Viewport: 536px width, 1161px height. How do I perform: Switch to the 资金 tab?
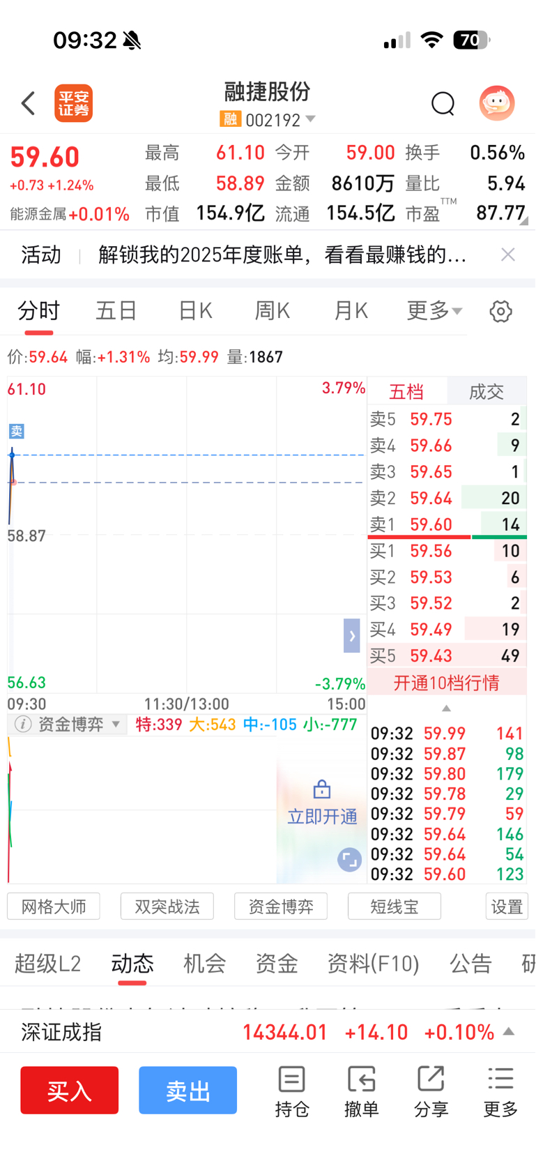(x=277, y=964)
